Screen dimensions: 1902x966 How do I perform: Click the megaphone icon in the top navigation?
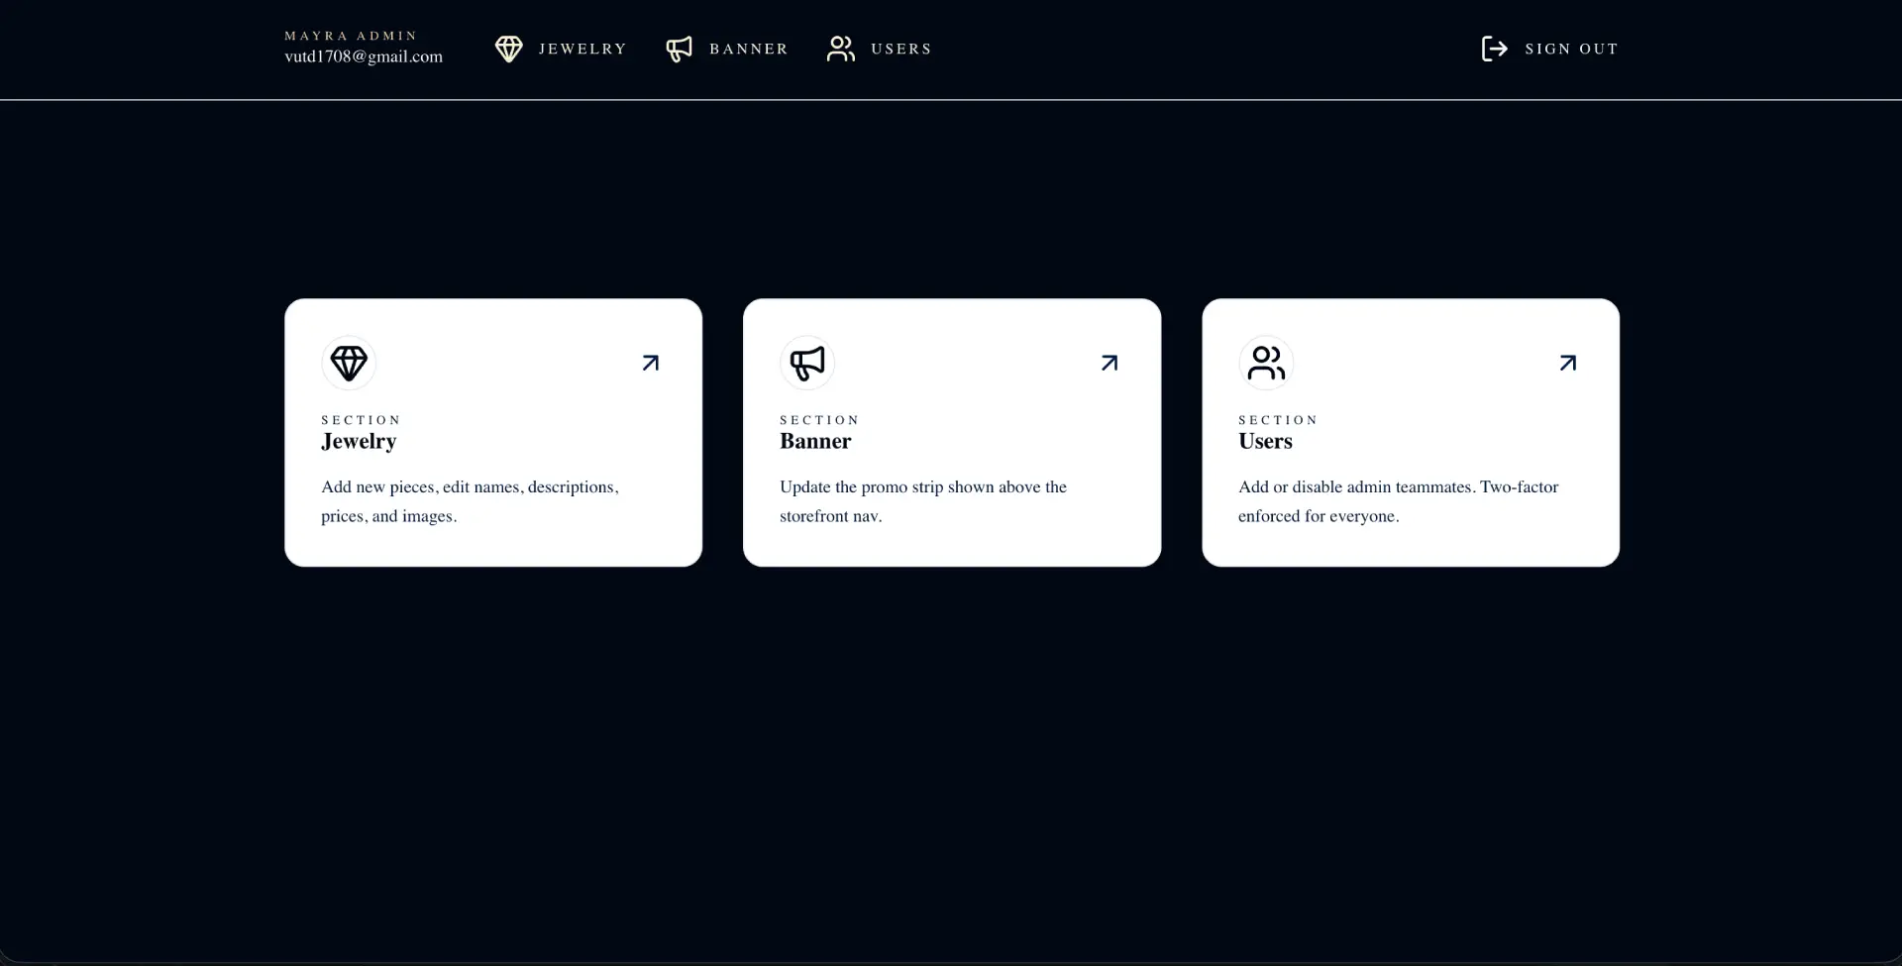(680, 49)
